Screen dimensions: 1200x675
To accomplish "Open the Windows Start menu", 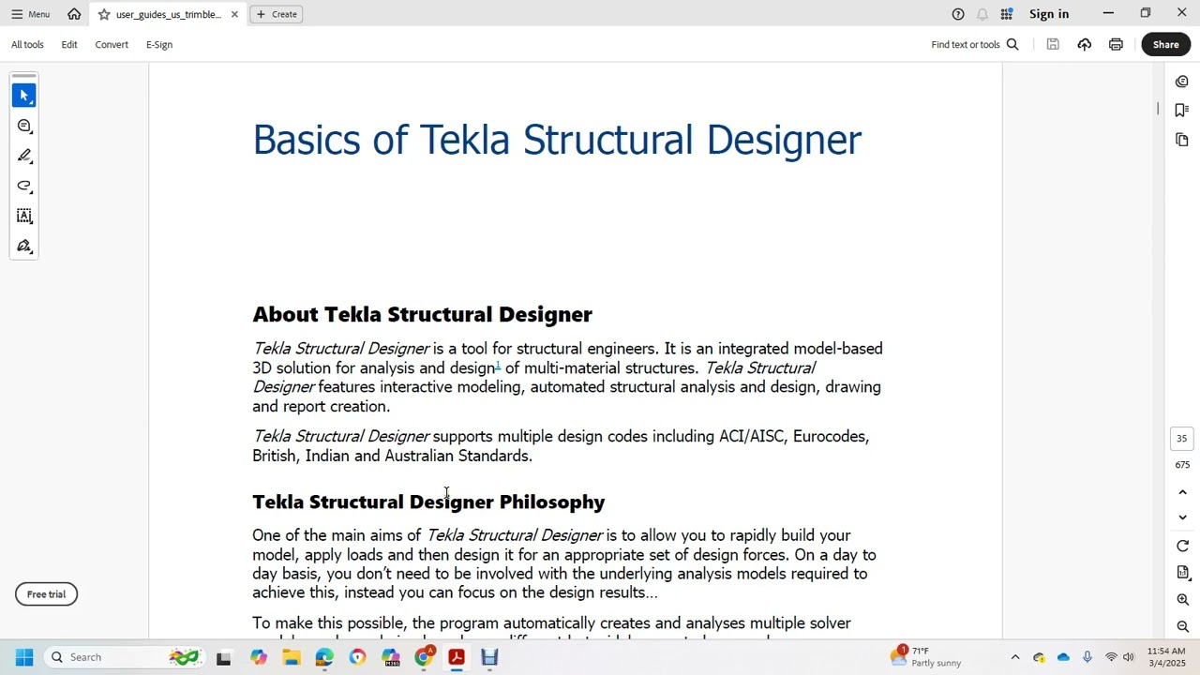I will [x=24, y=657].
